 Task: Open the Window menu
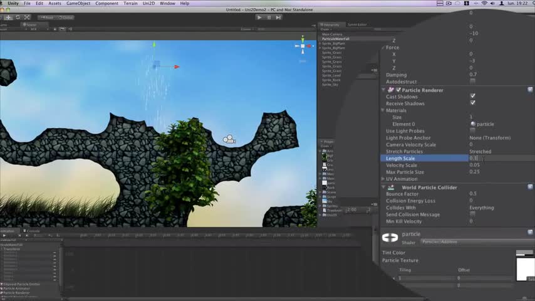point(167,3)
